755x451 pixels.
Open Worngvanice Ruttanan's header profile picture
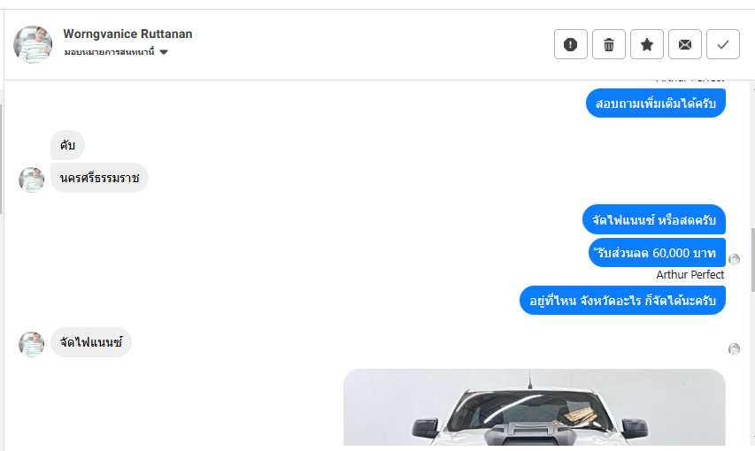33,44
